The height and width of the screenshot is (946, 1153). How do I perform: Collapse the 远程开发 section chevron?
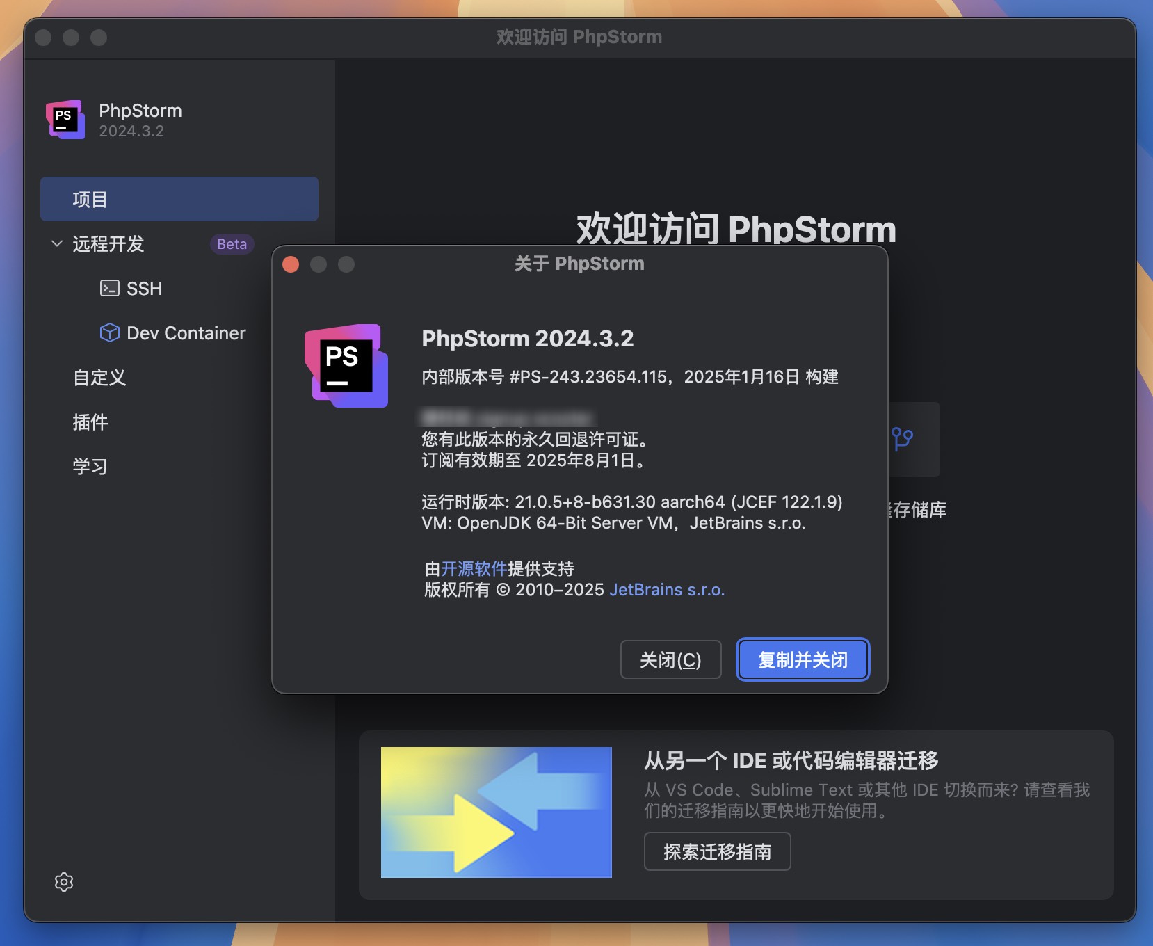(x=57, y=243)
